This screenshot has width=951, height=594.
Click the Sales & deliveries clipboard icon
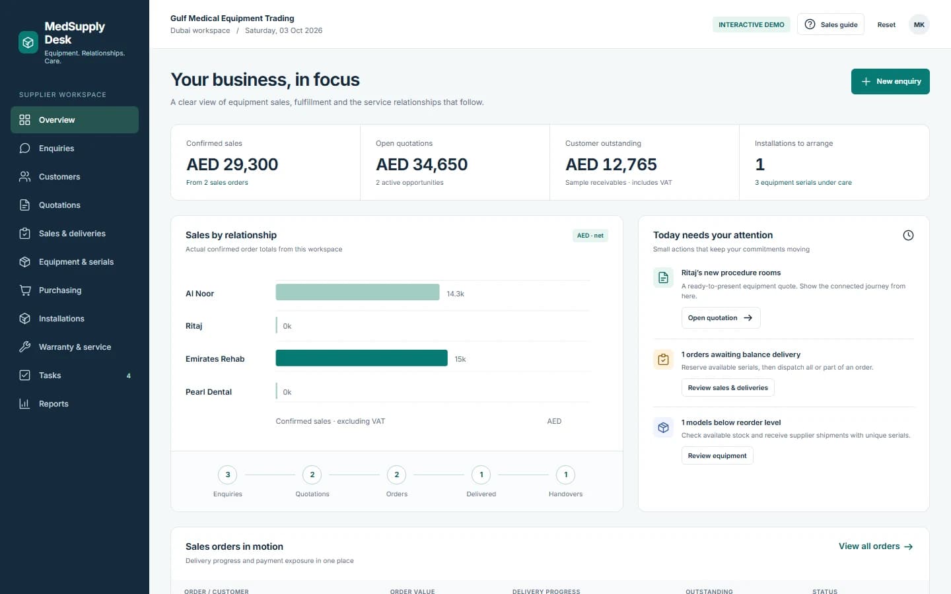(x=25, y=234)
